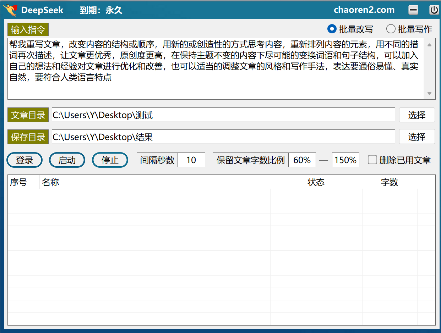Start processing with the 启动 button
The width and height of the screenshot is (441, 333).
point(67,160)
